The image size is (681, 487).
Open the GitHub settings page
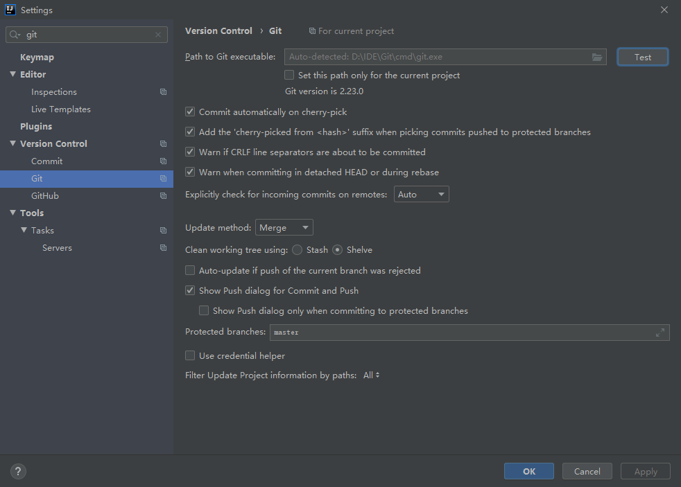pos(45,196)
